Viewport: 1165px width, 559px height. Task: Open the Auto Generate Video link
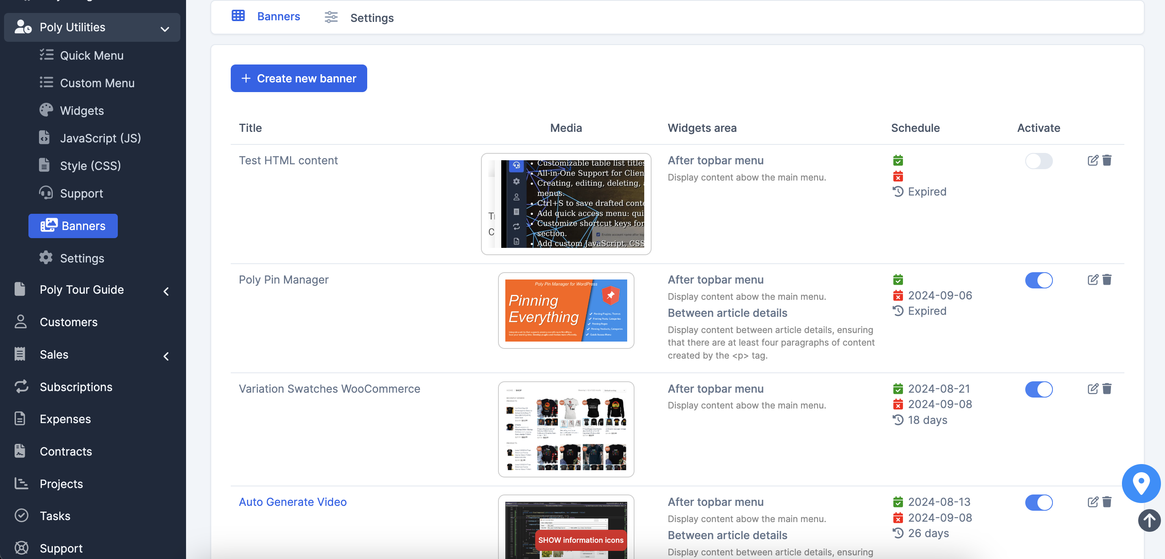click(292, 502)
